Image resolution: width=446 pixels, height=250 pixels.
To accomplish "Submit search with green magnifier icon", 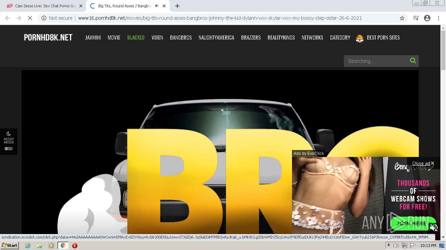I will pyautogui.click(x=413, y=61).
